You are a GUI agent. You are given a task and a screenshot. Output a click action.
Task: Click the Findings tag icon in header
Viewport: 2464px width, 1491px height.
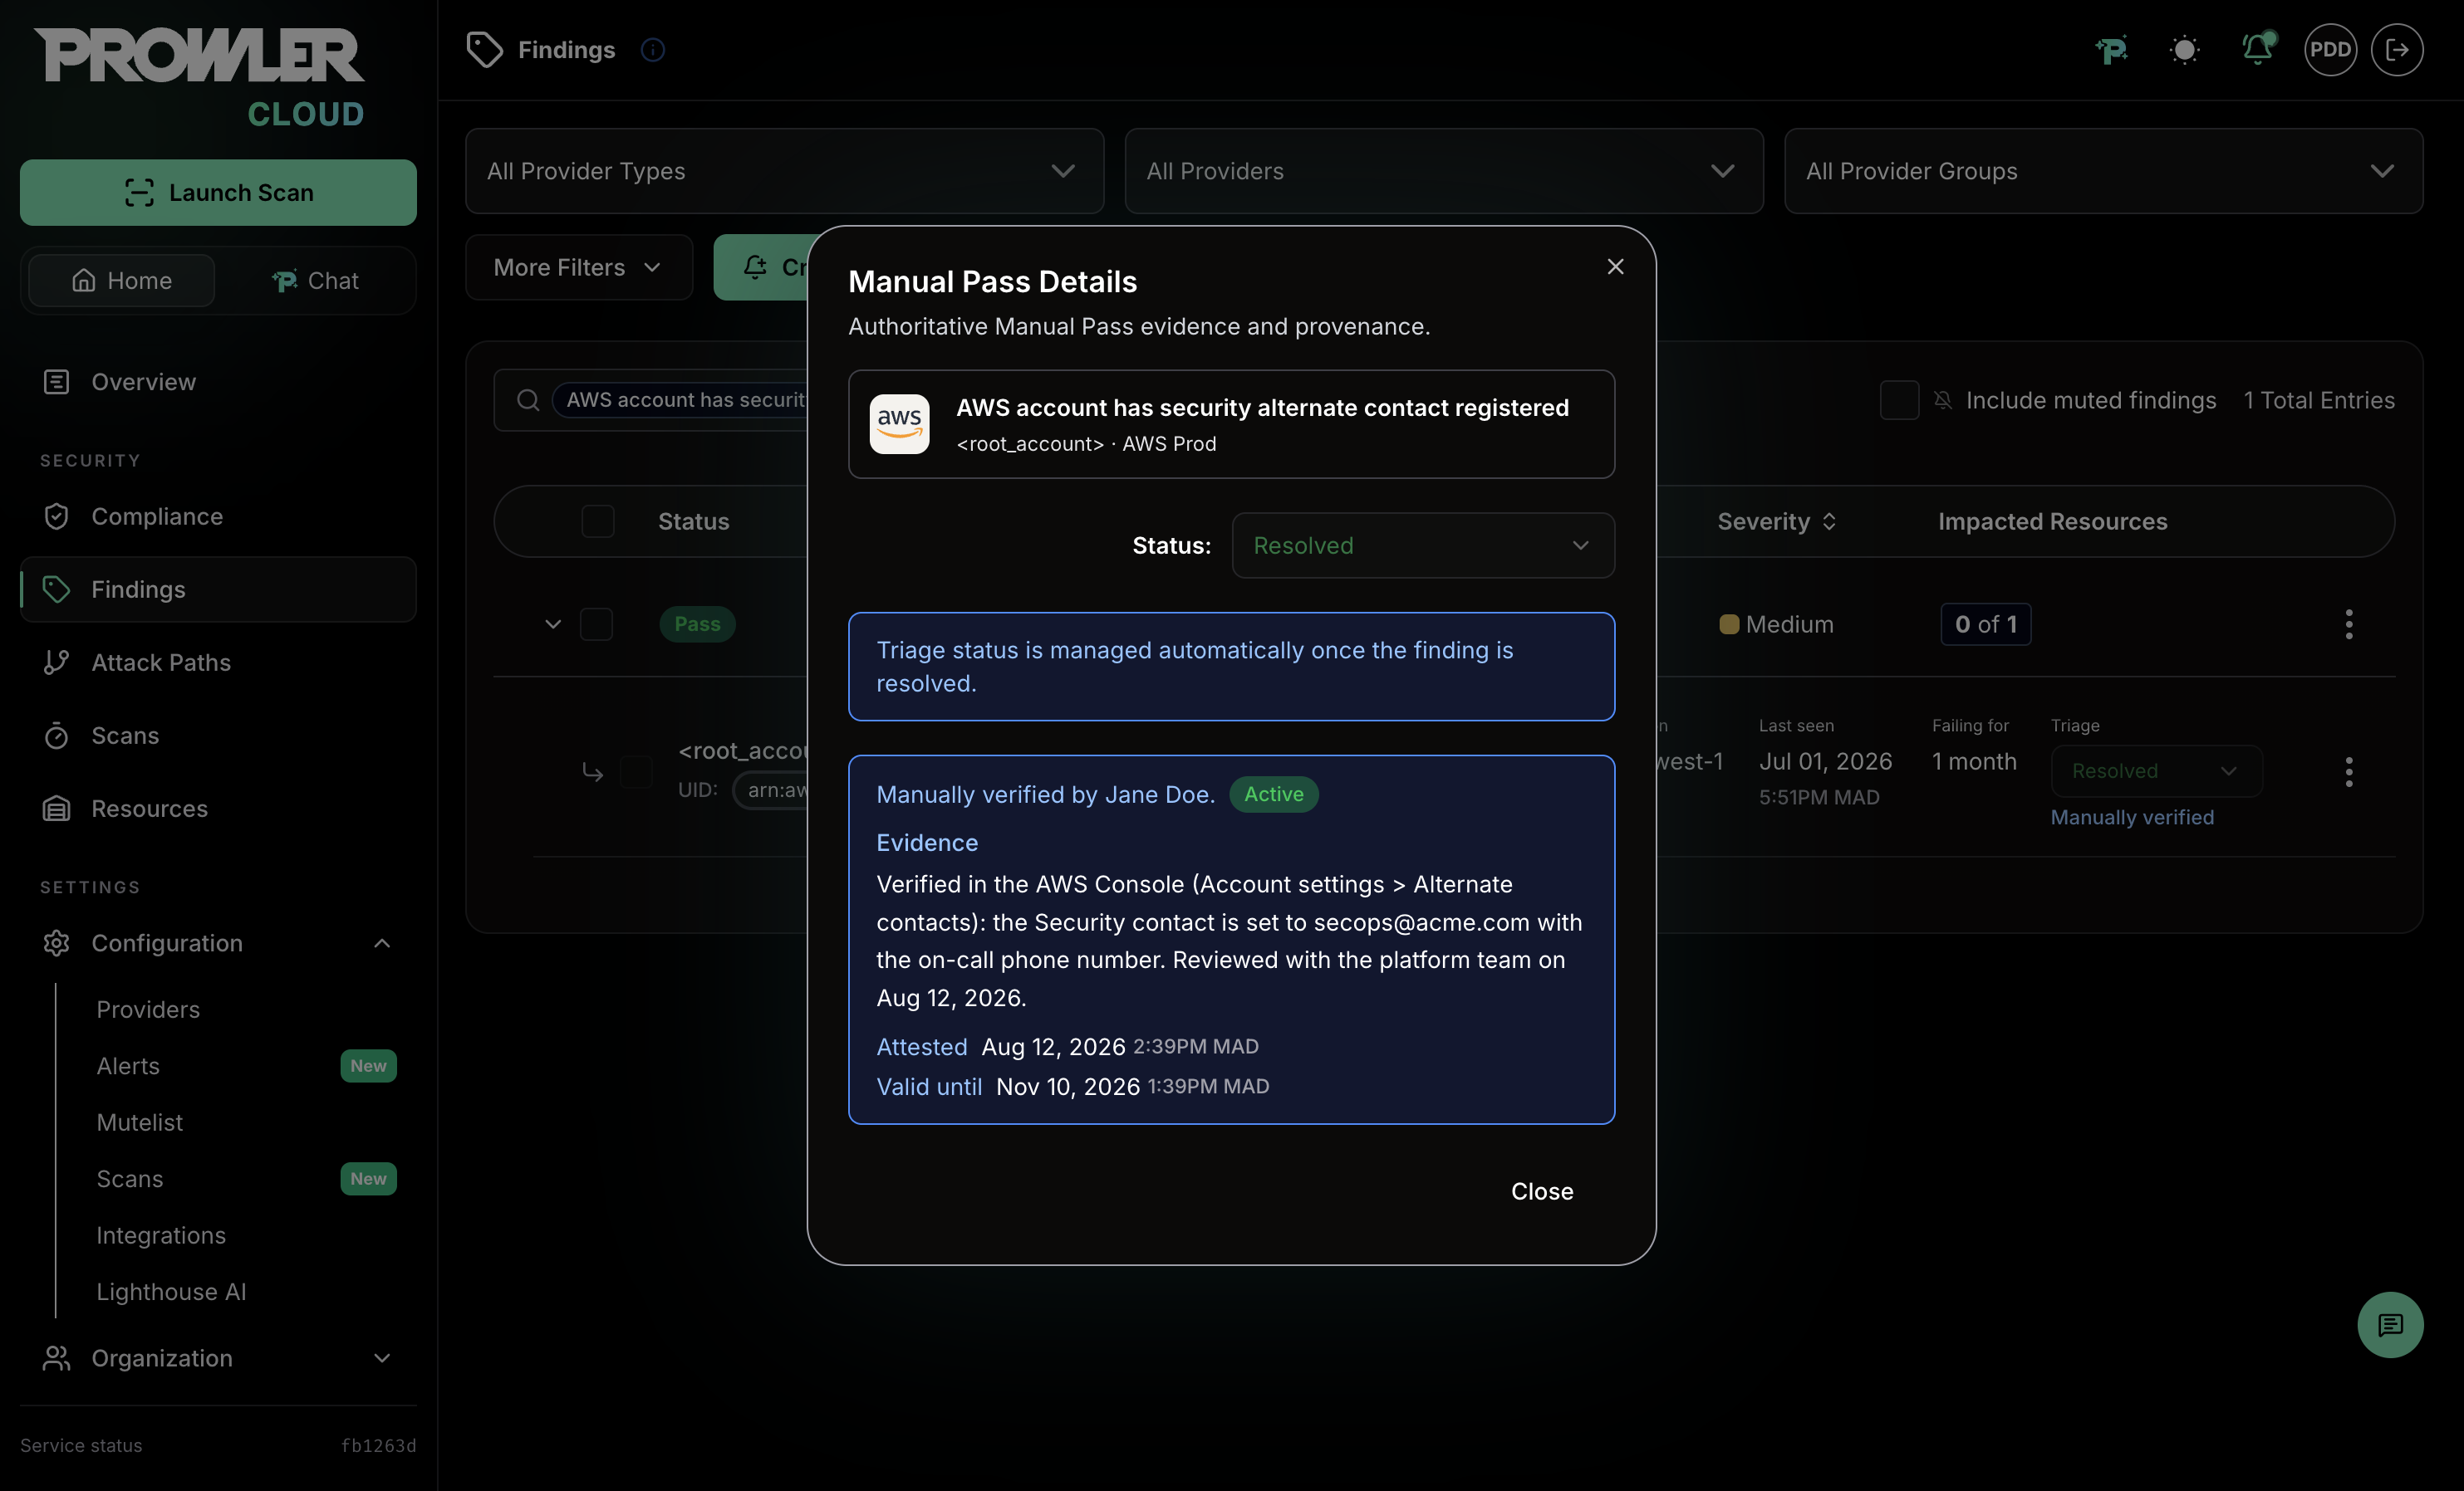tap(485, 50)
